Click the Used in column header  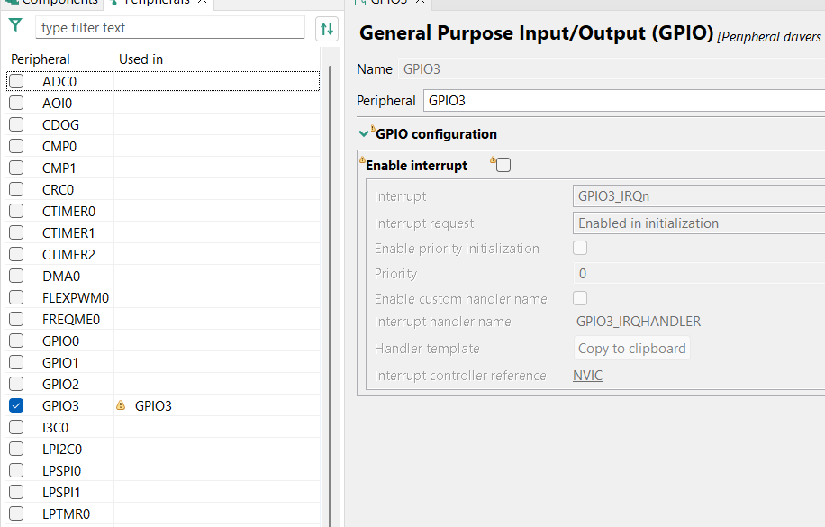tap(141, 59)
